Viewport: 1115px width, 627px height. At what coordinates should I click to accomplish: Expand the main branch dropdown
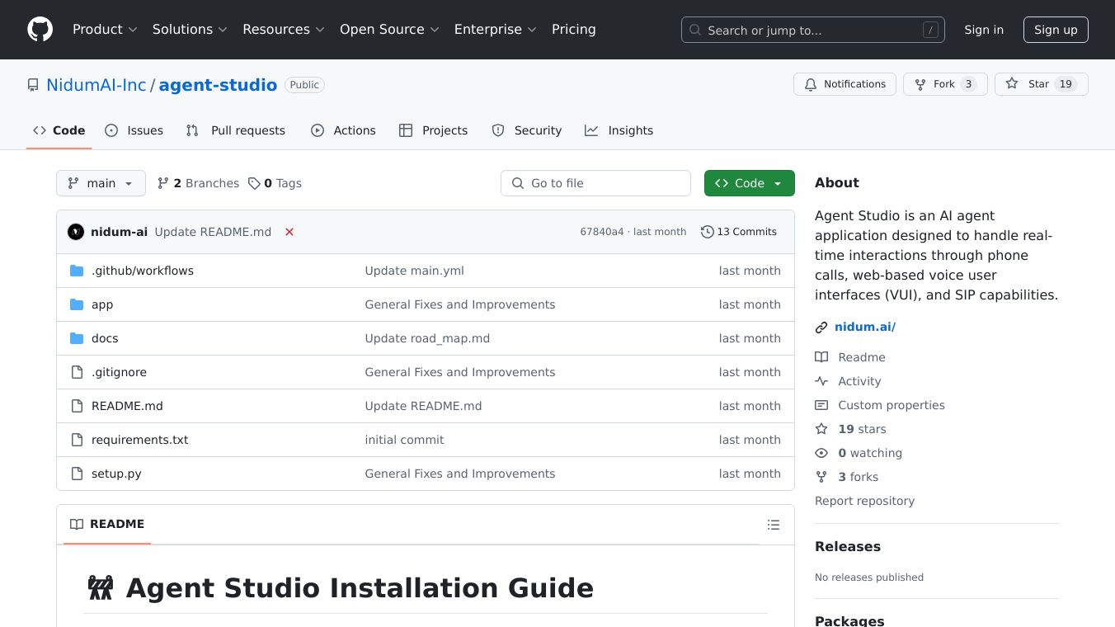[101, 183]
